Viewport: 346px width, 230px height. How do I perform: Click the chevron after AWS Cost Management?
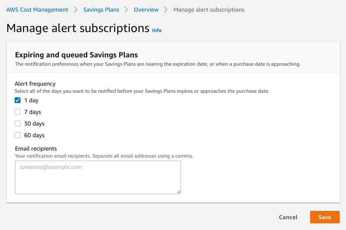(x=75, y=10)
